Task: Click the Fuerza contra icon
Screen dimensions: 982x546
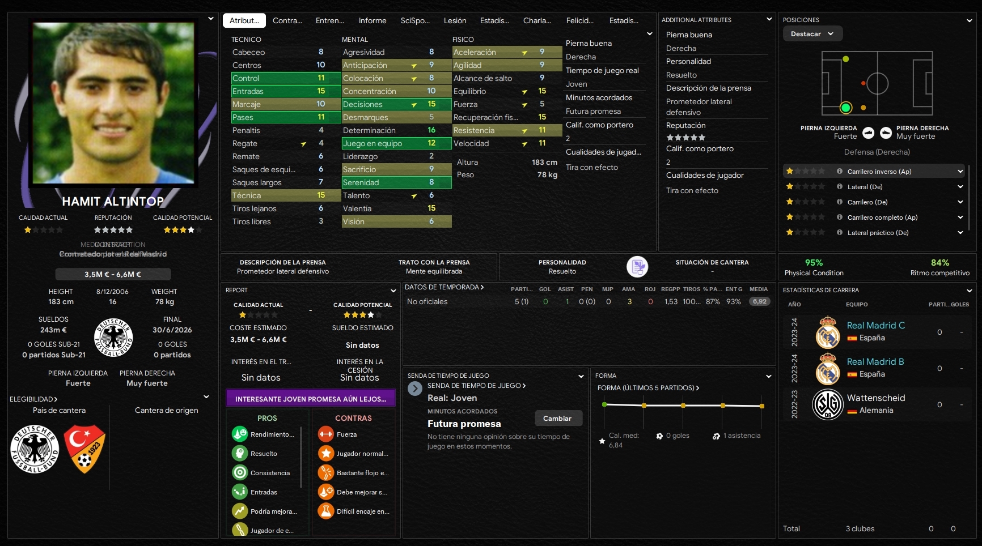Action: click(x=326, y=434)
